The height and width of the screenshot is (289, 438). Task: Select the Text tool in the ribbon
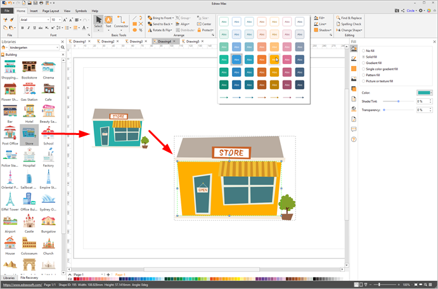coord(108,22)
